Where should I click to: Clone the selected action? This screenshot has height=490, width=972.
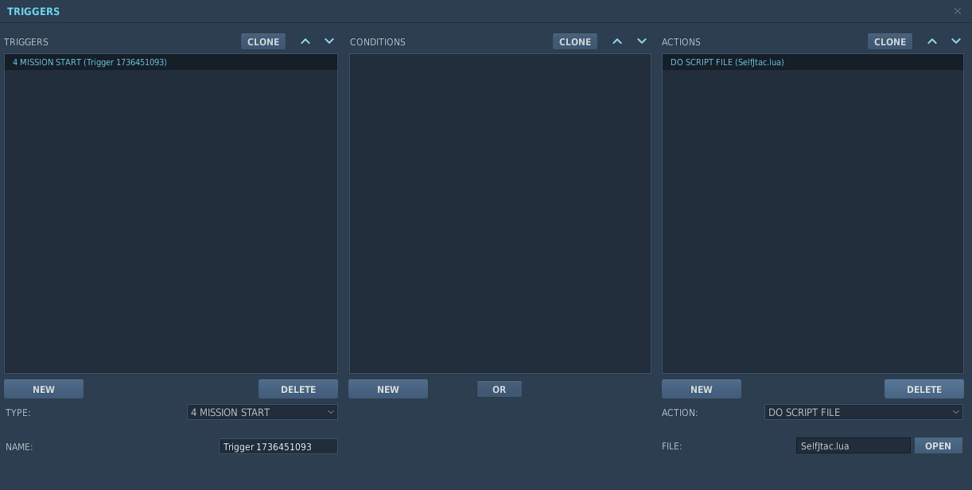pyautogui.click(x=890, y=42)
